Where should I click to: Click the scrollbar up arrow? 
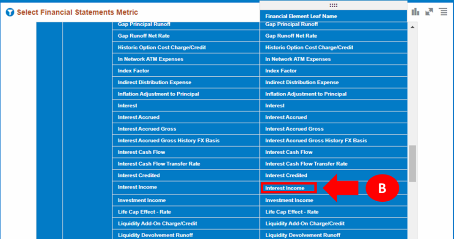pyautogui.click(x=413, y=27)
